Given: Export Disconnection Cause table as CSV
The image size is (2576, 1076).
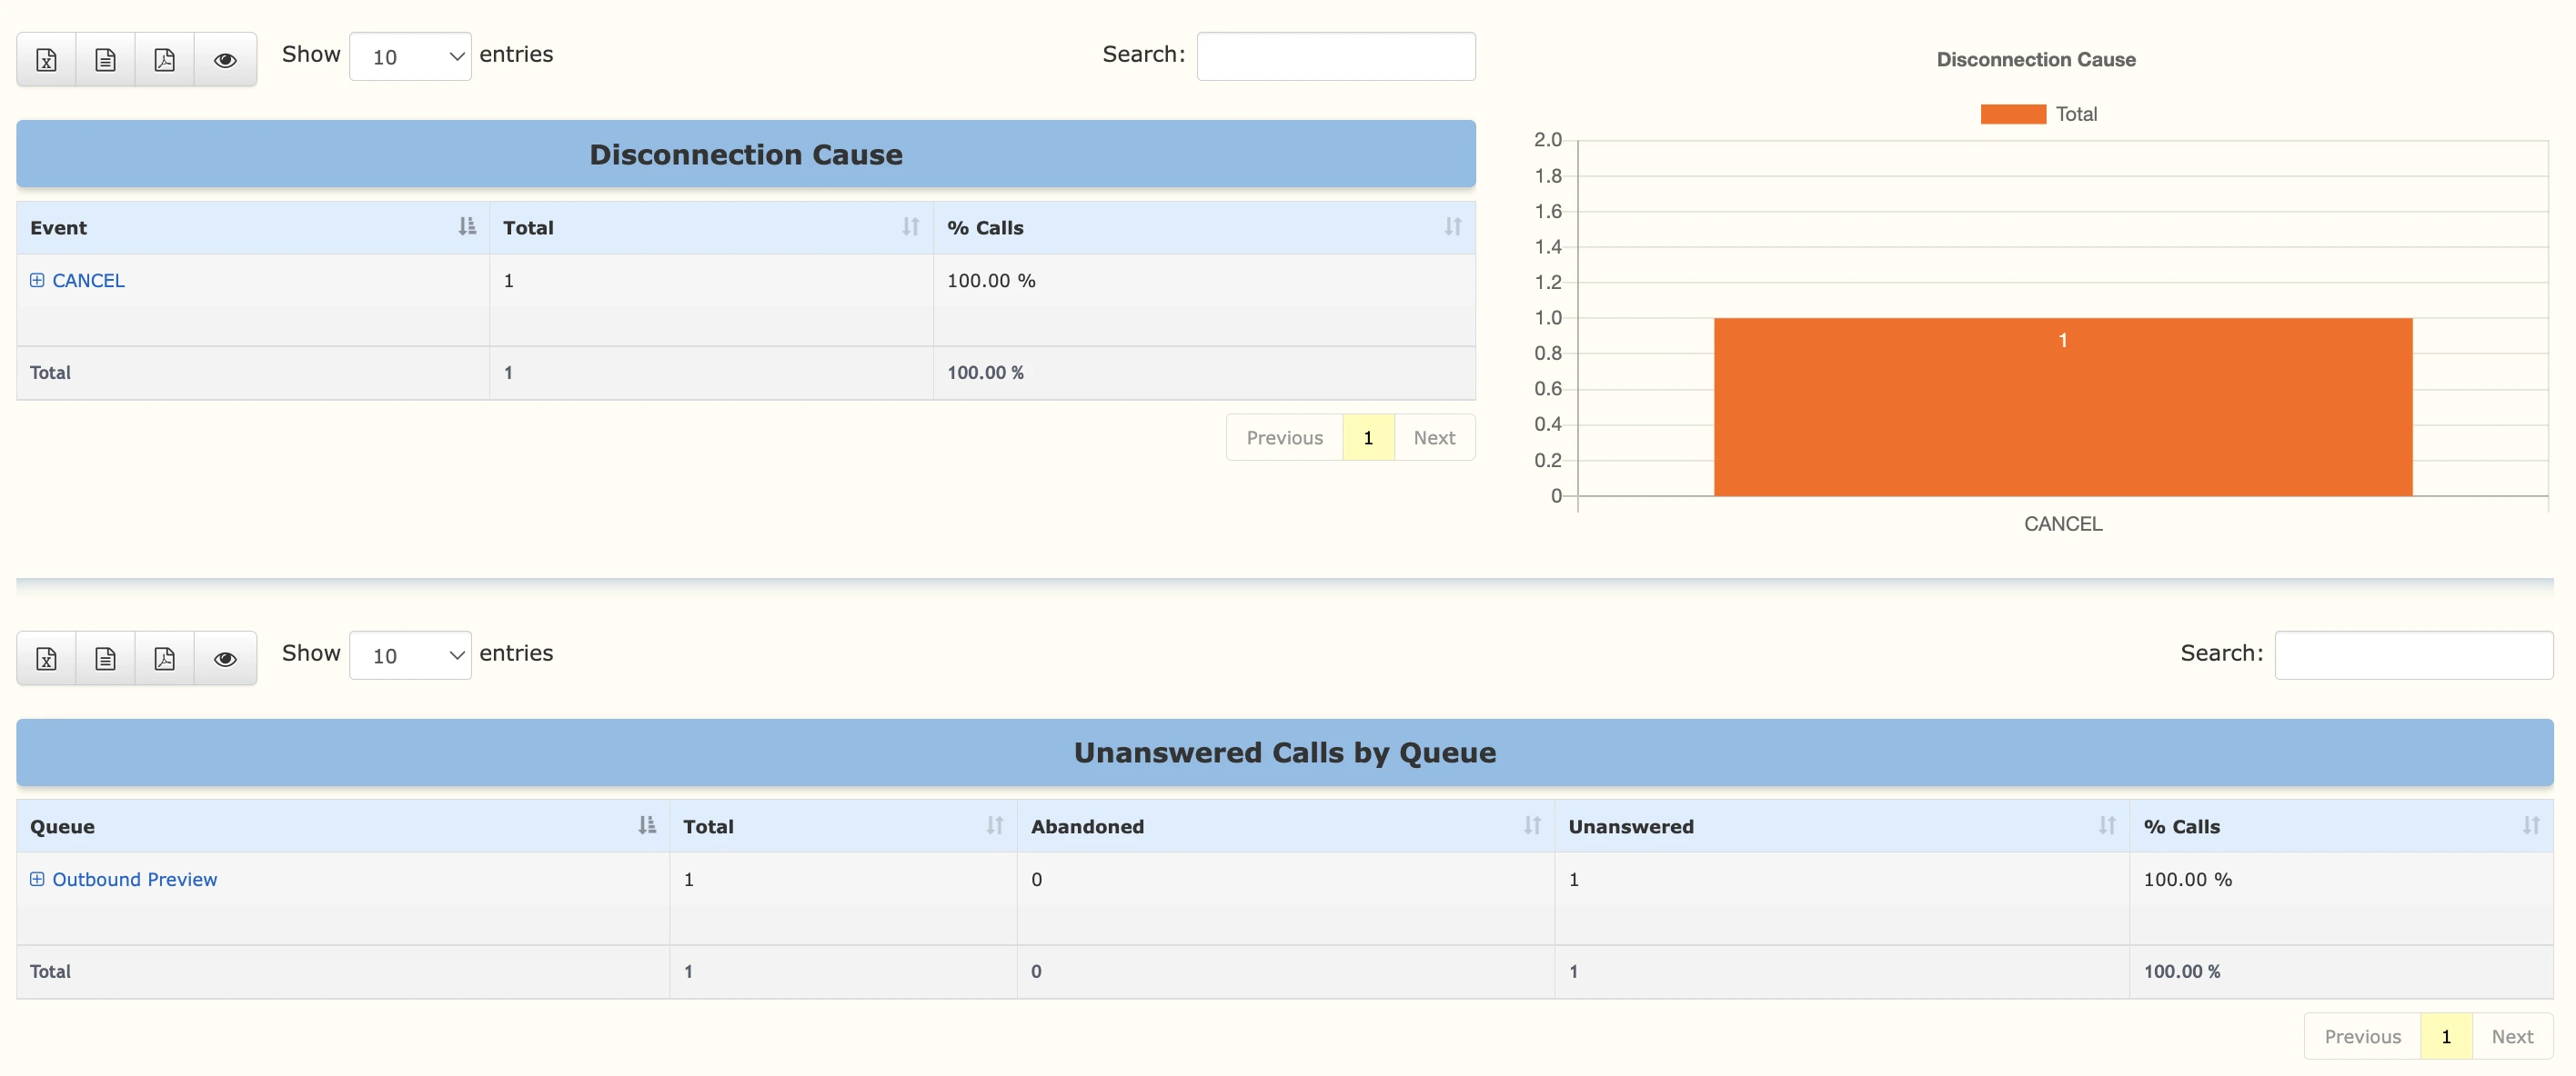Looking at the screenshot, I should tap(105, 59).
